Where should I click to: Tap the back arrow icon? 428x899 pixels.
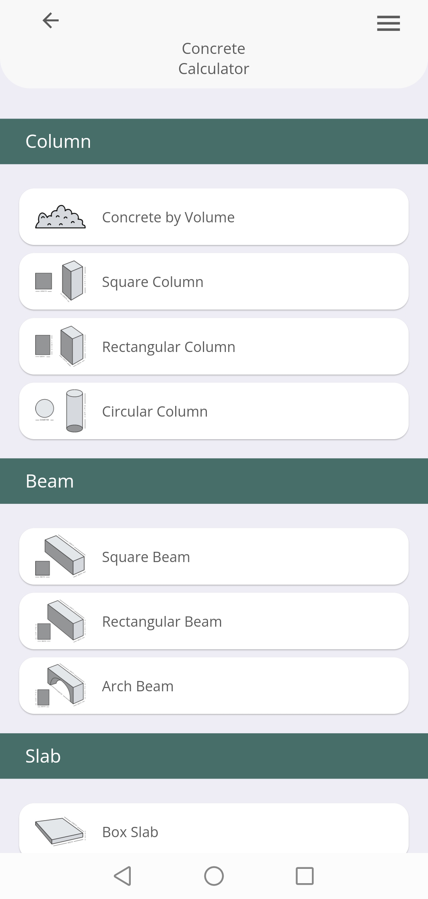[51, 21]
